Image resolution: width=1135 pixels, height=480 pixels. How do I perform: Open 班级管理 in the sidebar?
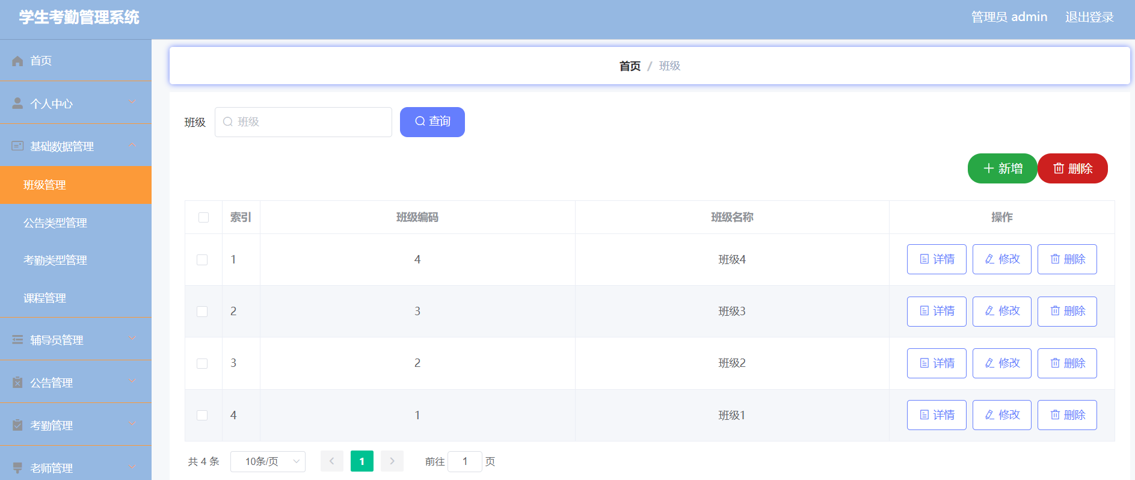[76, 185]
